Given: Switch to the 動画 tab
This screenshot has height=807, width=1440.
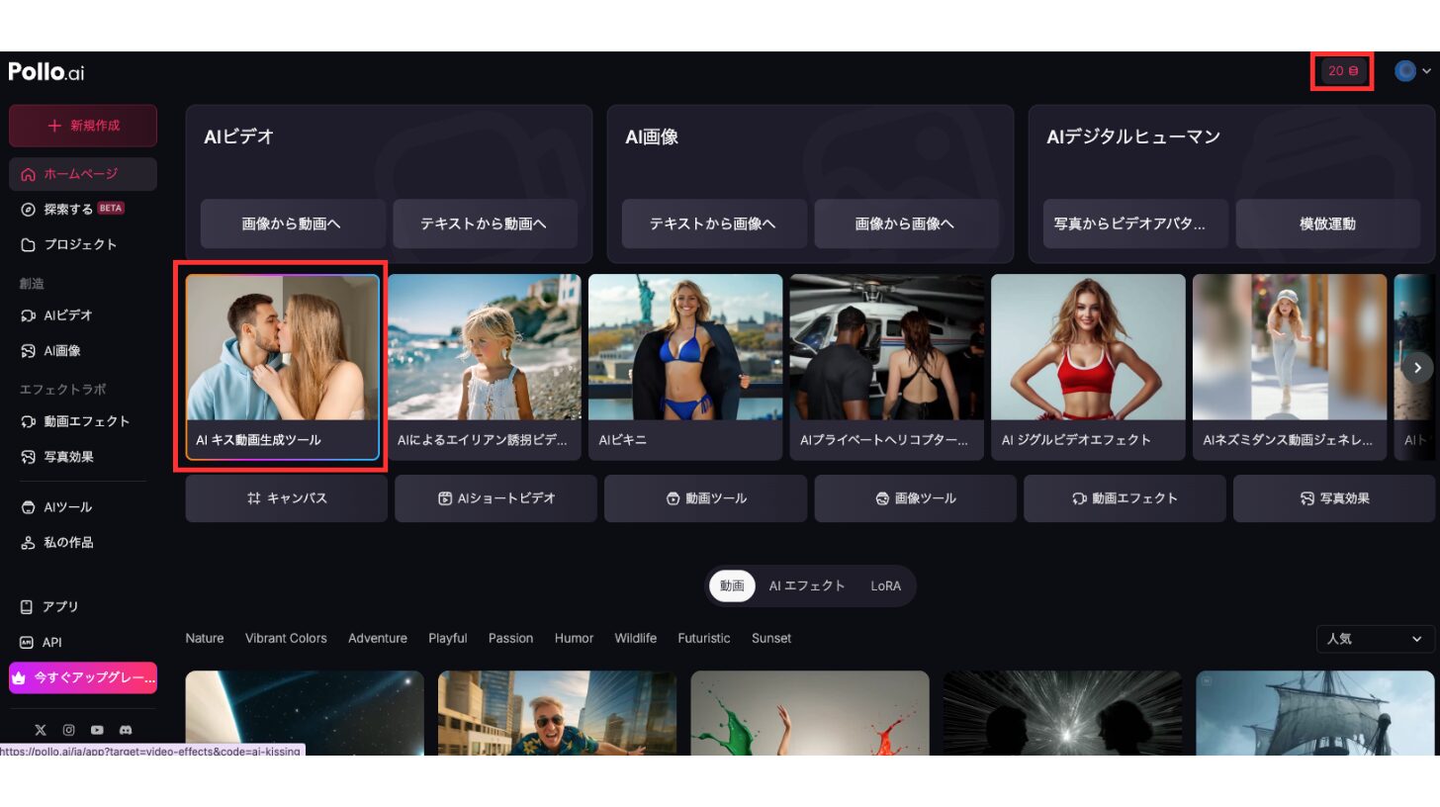Looking at the screenshot, I should tap(732, 585).
